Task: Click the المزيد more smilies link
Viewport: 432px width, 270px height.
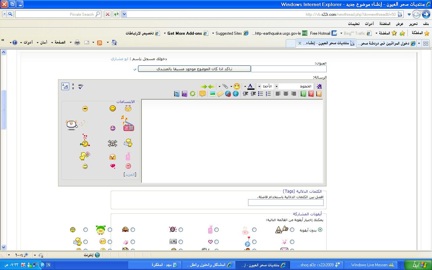Action: (x=130, y=174)
